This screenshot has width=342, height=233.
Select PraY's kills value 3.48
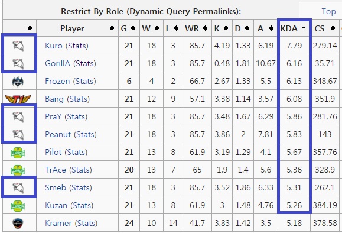coord(222,117)
